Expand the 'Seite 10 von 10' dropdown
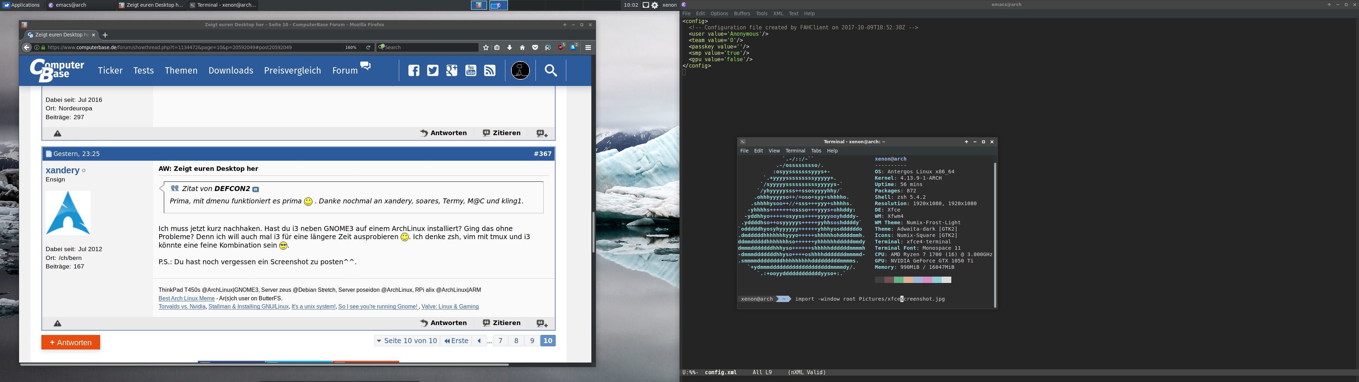The height and width of the screenshot is (382, 1359). (x=407, y=341)
